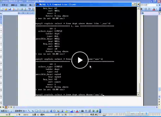Click the Open folder icon in toolbar
This screenshot has height=117, width=161.
click(6, 9)
